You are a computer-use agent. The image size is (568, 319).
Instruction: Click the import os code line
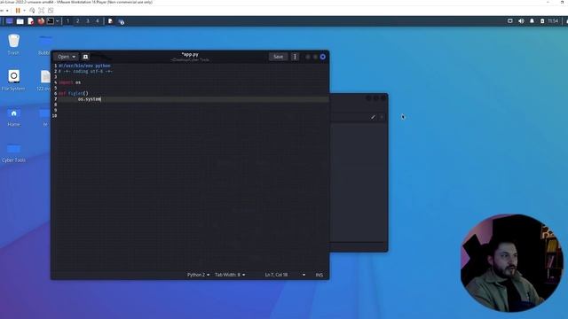point(70,82)
